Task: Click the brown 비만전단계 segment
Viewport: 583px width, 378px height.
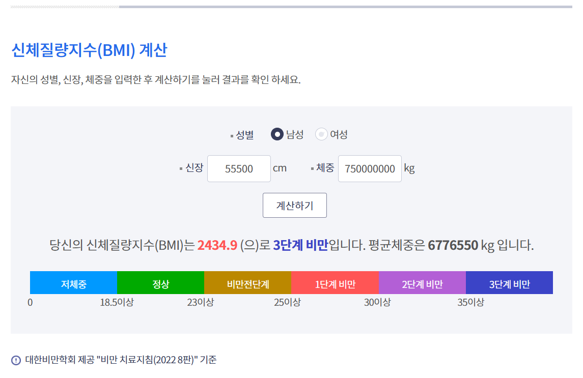Action: 247,283
